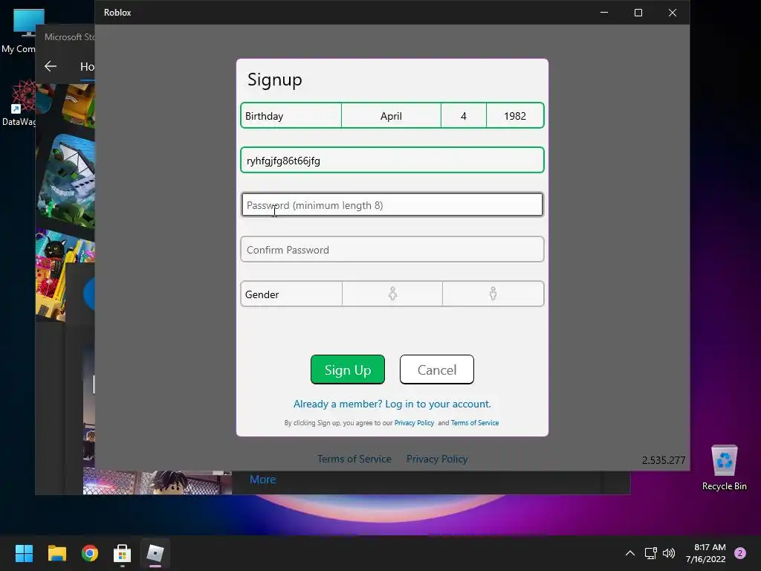Screen dimensions: 761x571
Task: Open the birthday year dropdown showing 1982
Action: tap(515, 116)
